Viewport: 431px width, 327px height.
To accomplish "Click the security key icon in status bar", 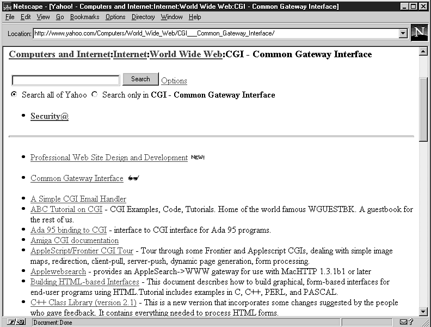I will 16,322.
